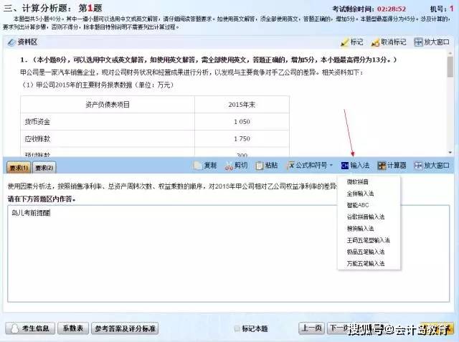Click the remaining time 02:28:52
The height and width of the screenshot is (342, 459).
point(392,9)
